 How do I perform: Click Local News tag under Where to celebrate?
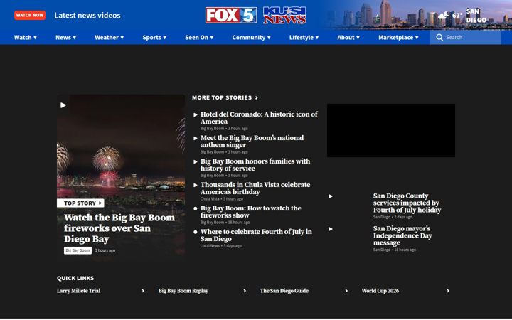(x=210, y=246)
